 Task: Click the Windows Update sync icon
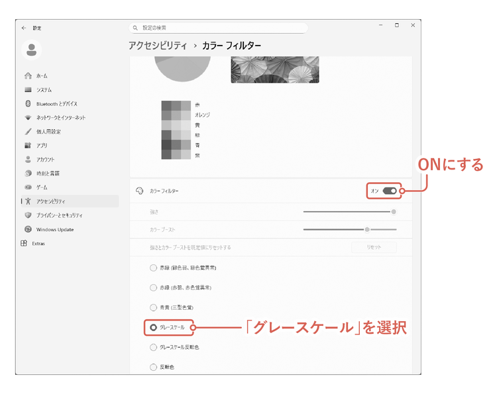[28, 229]
